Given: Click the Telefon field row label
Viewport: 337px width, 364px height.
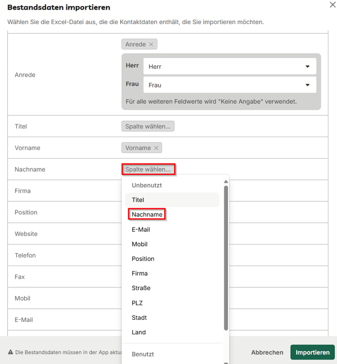Looking at the screenshot, I should [x=25, y=256].
